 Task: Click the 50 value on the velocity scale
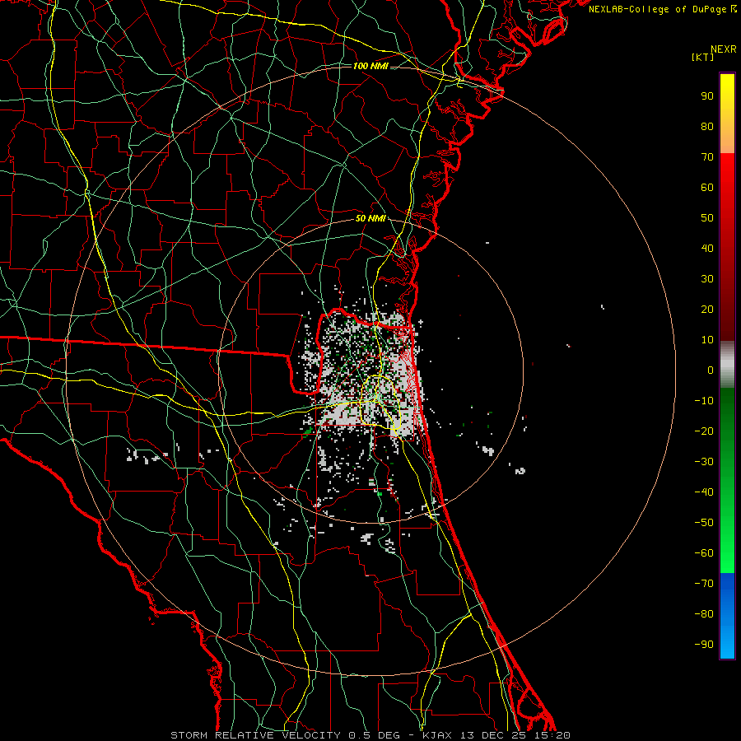[x=707, y=218]
